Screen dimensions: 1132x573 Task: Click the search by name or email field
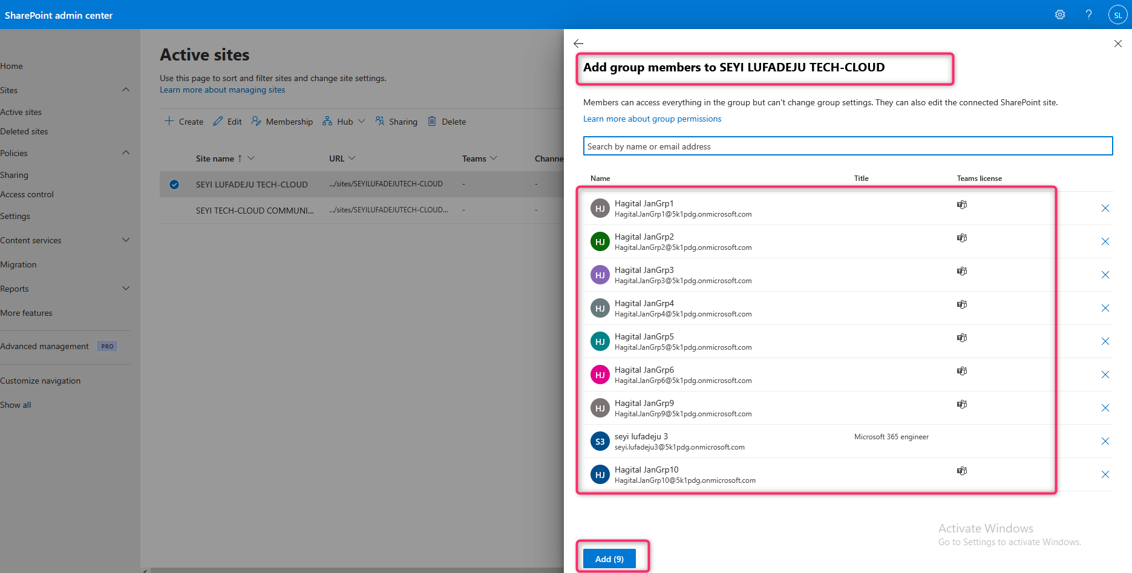[x=848, y=146]
